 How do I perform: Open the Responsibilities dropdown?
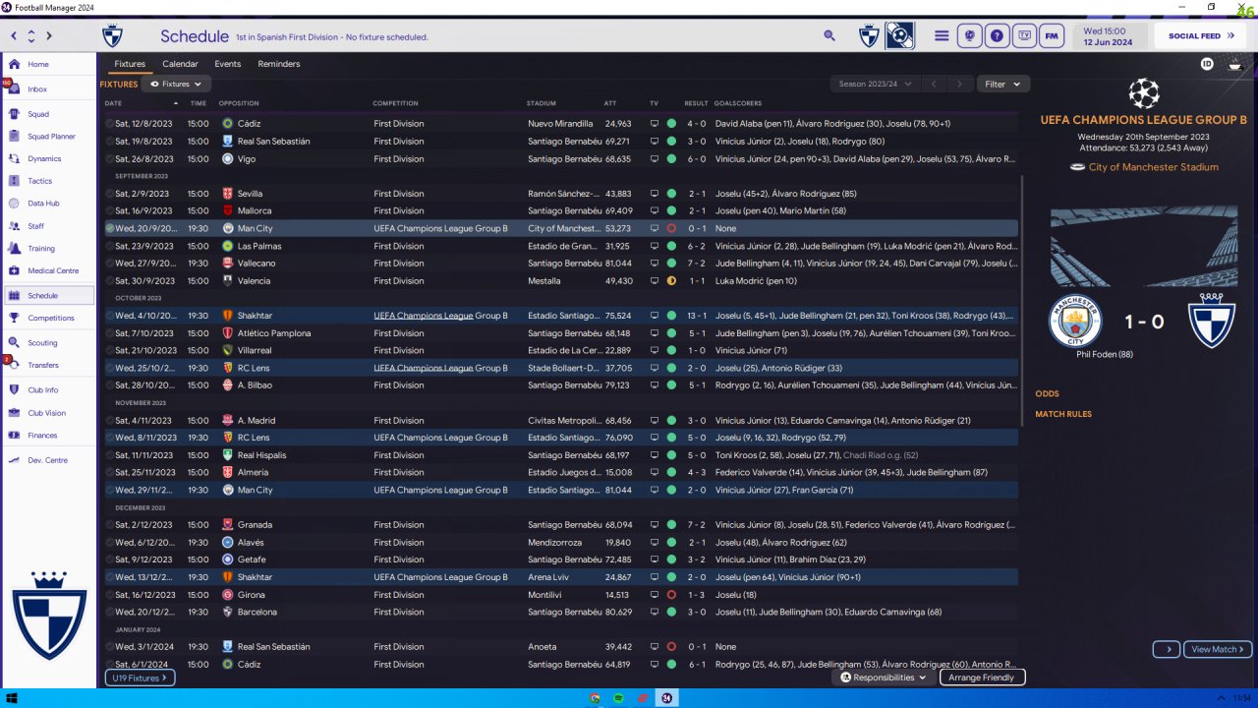coord(885,678)
